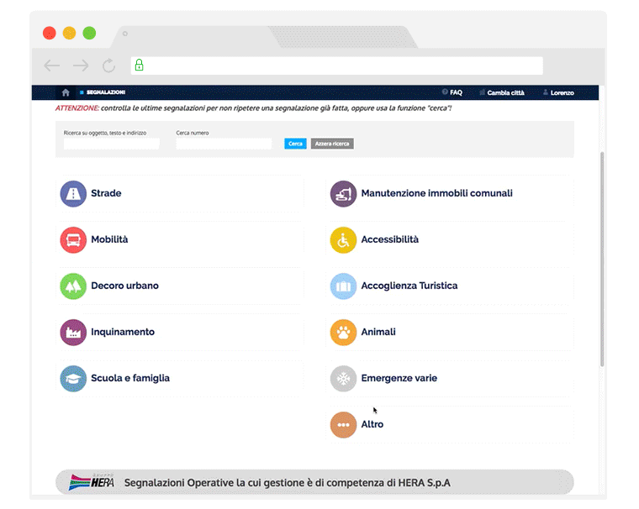
Task: Click the browser forward arrow
Action: click(x=81, y=66)
